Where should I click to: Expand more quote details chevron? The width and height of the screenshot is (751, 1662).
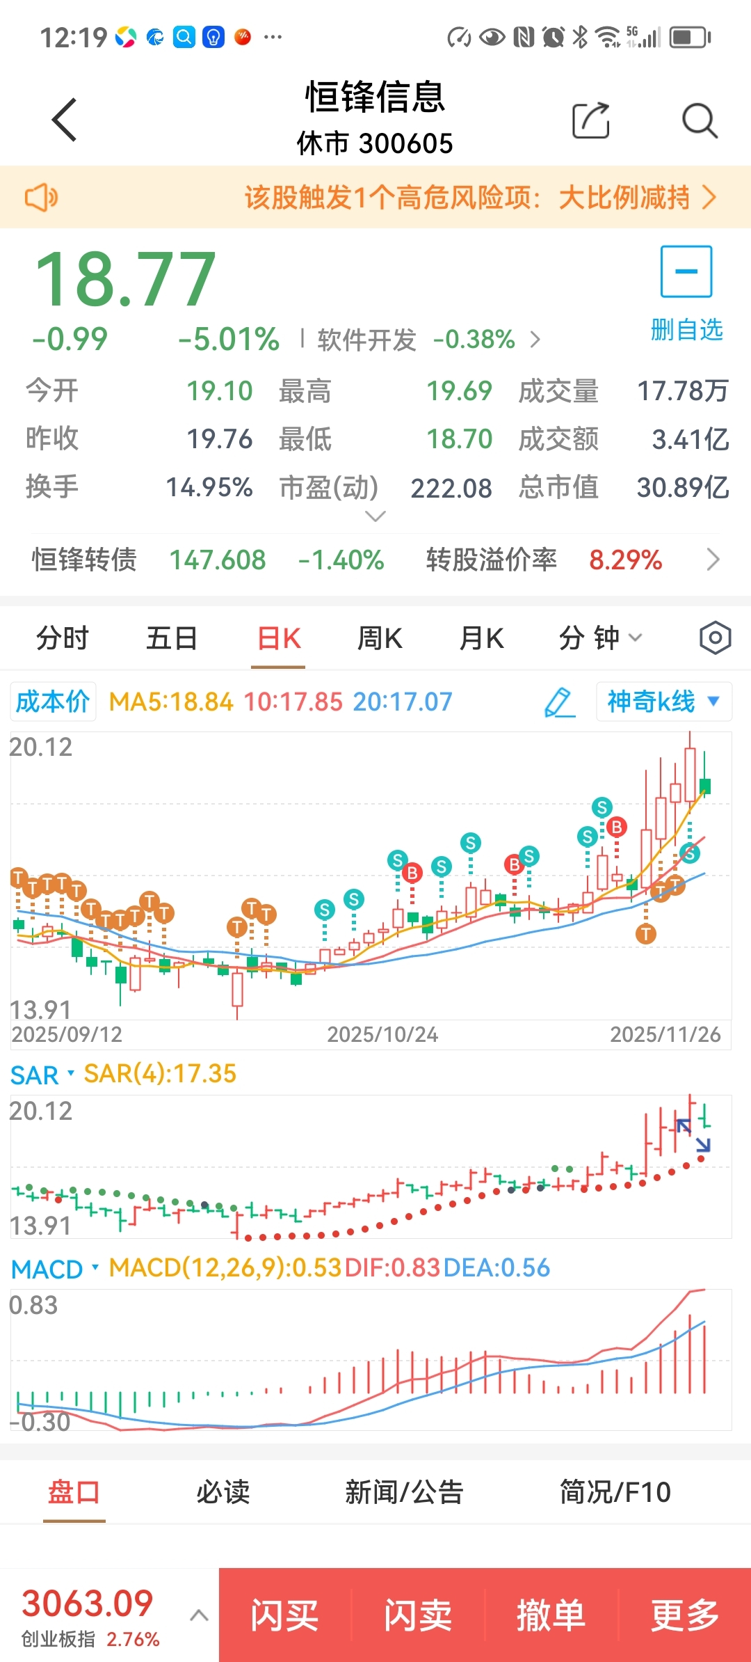pos(375,516)
